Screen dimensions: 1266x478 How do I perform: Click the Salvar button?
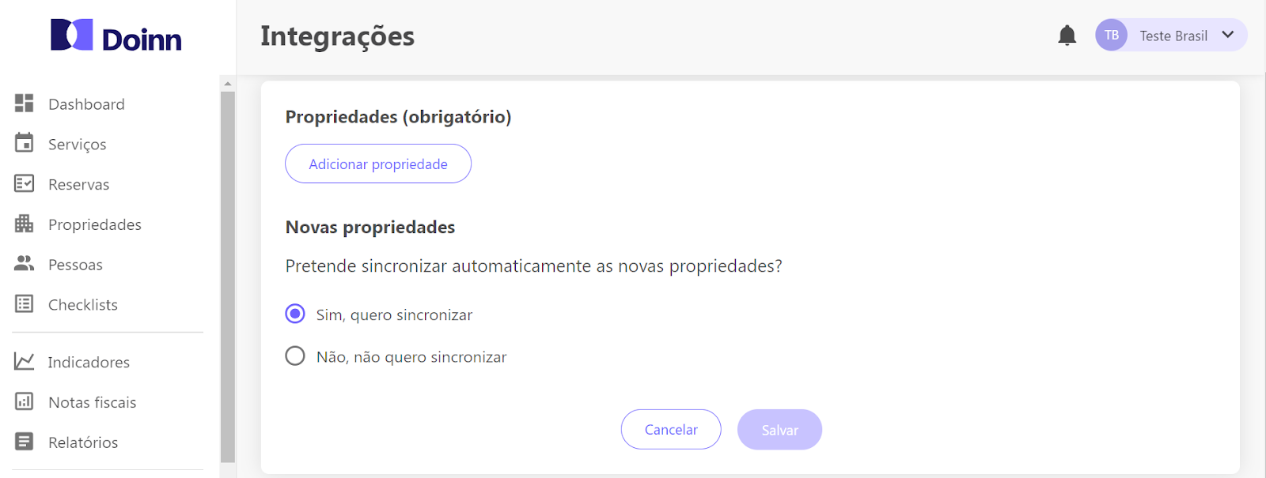coord(779,430)
